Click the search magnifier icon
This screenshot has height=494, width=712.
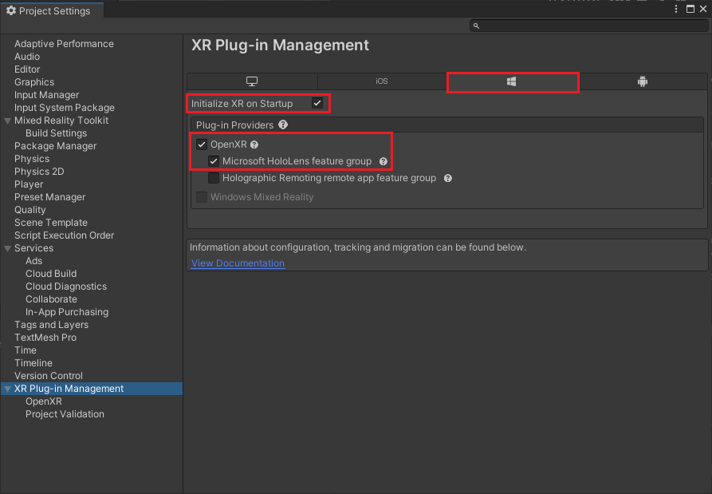pos(476,26)
